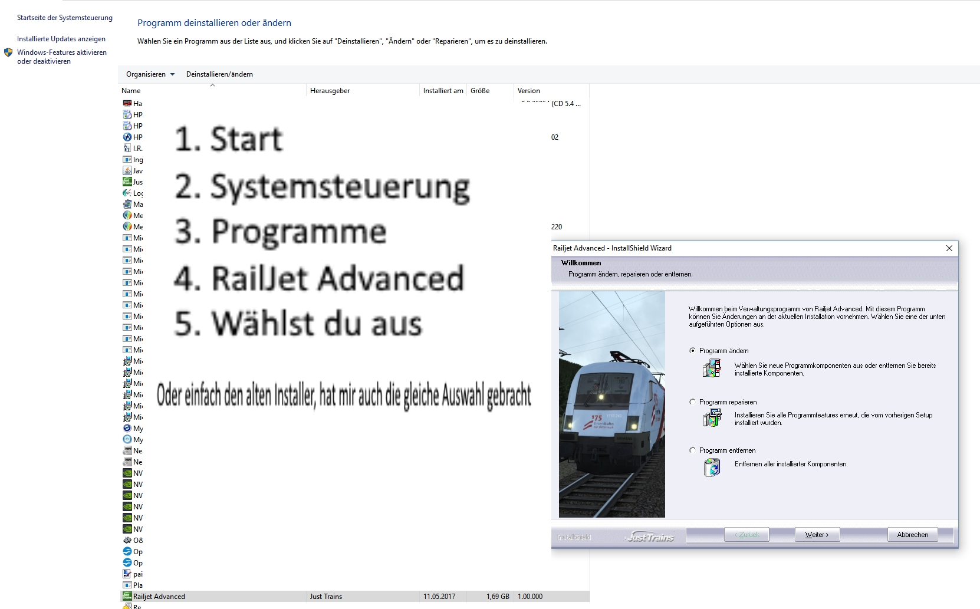Open 'Startseite der Systemsteuerung' link
The width and height of the screenshot is (980, 609).
pyautogui.click(x=65, y=18)
